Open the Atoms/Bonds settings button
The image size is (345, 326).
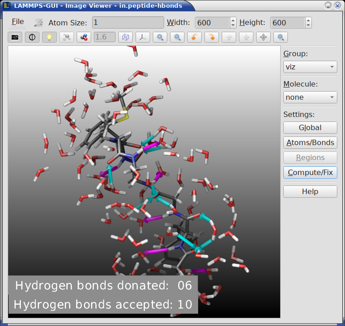(310, 142)
